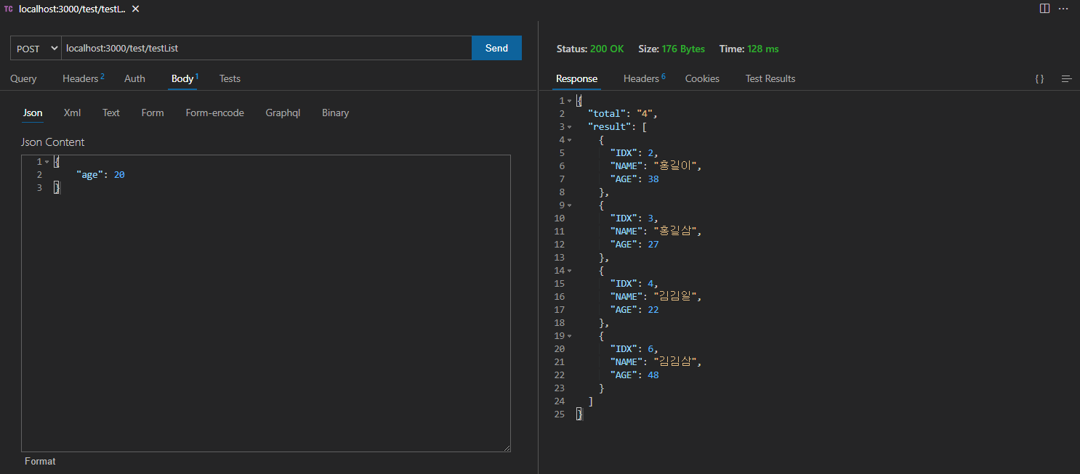Open the Tests tab

pos(230,78)
